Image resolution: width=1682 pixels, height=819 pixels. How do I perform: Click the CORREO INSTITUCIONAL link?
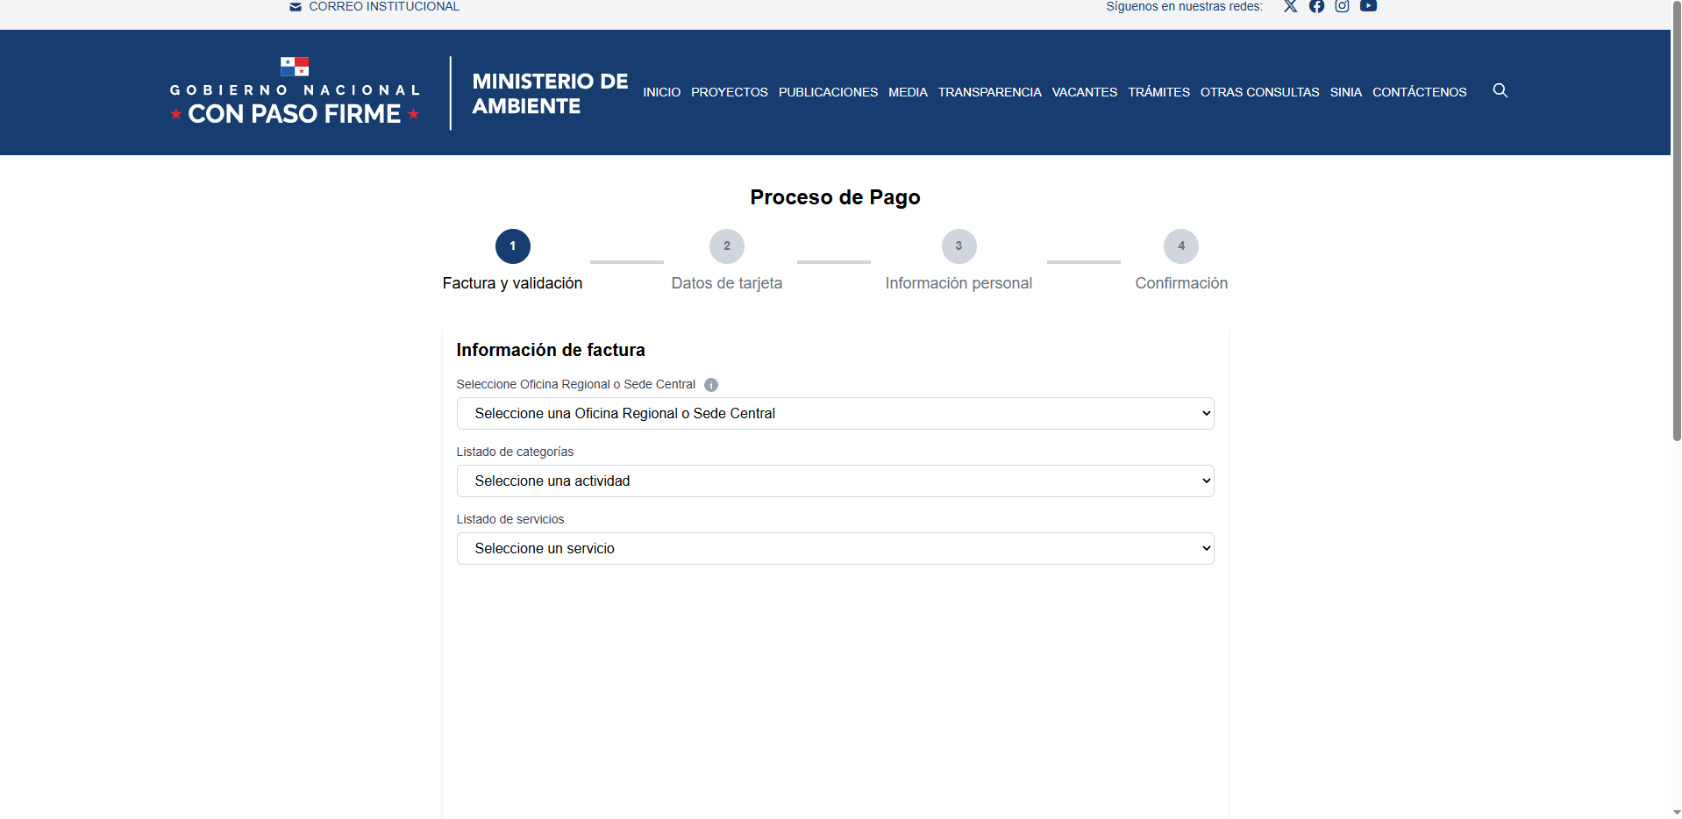click(x=383, y=7)
